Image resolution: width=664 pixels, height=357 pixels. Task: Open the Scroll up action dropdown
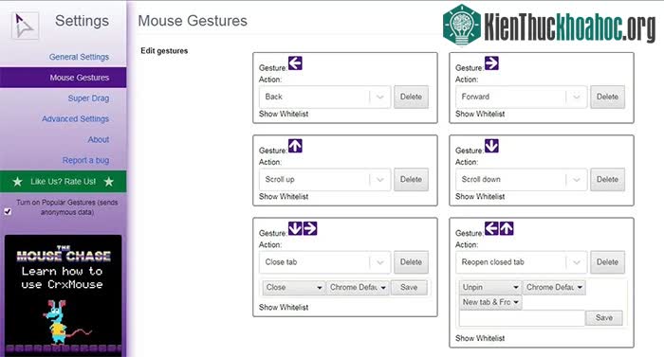click(324, 179)
